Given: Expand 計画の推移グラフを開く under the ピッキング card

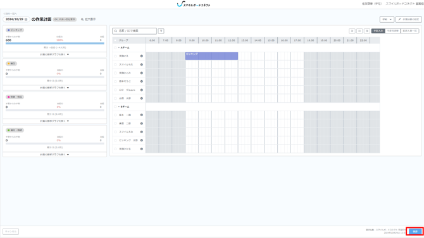Looking at the screenshot, I should pos(54,54).
